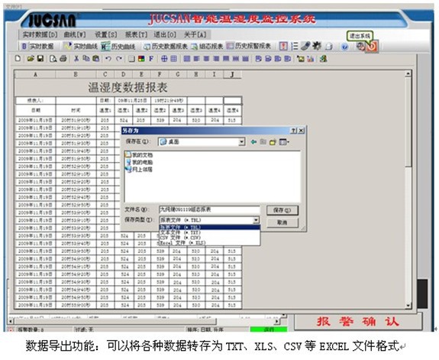This screenshot has height=360, width=439.
Task: Open the 历史曲线 toolbar button
Action: (x=118, y=47)
